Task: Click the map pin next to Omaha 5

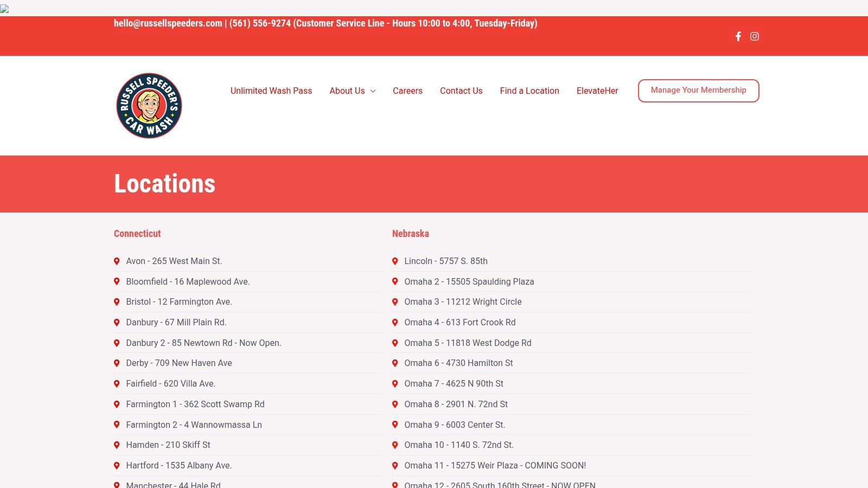Action: click(x=395, y=343)
